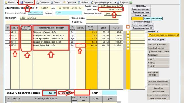This screenshot has width=184, height=103.
Task: Apply discount with Застосувати скидку
Action: [141, 22]
